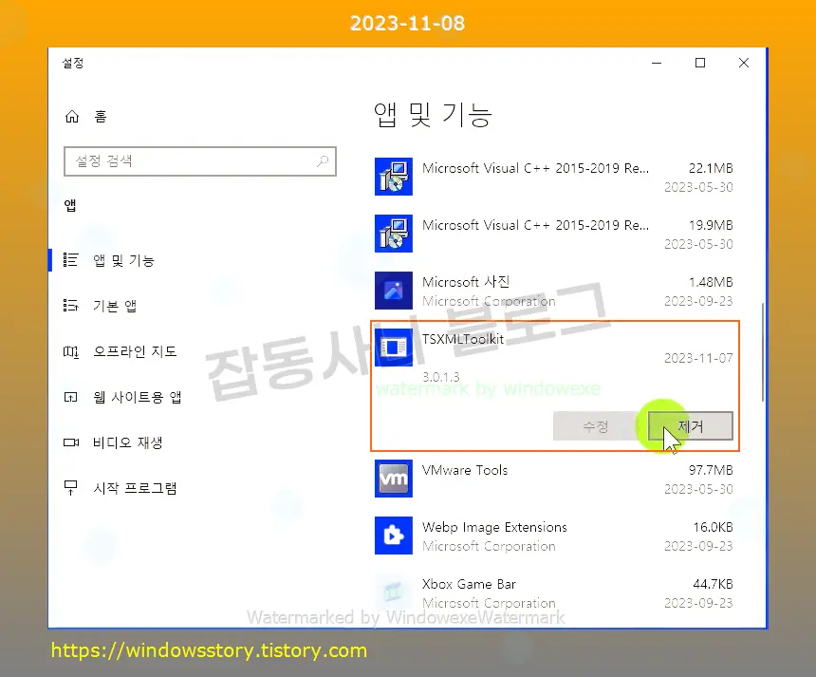Click the Home icon in sidebar

pos(72,117)
